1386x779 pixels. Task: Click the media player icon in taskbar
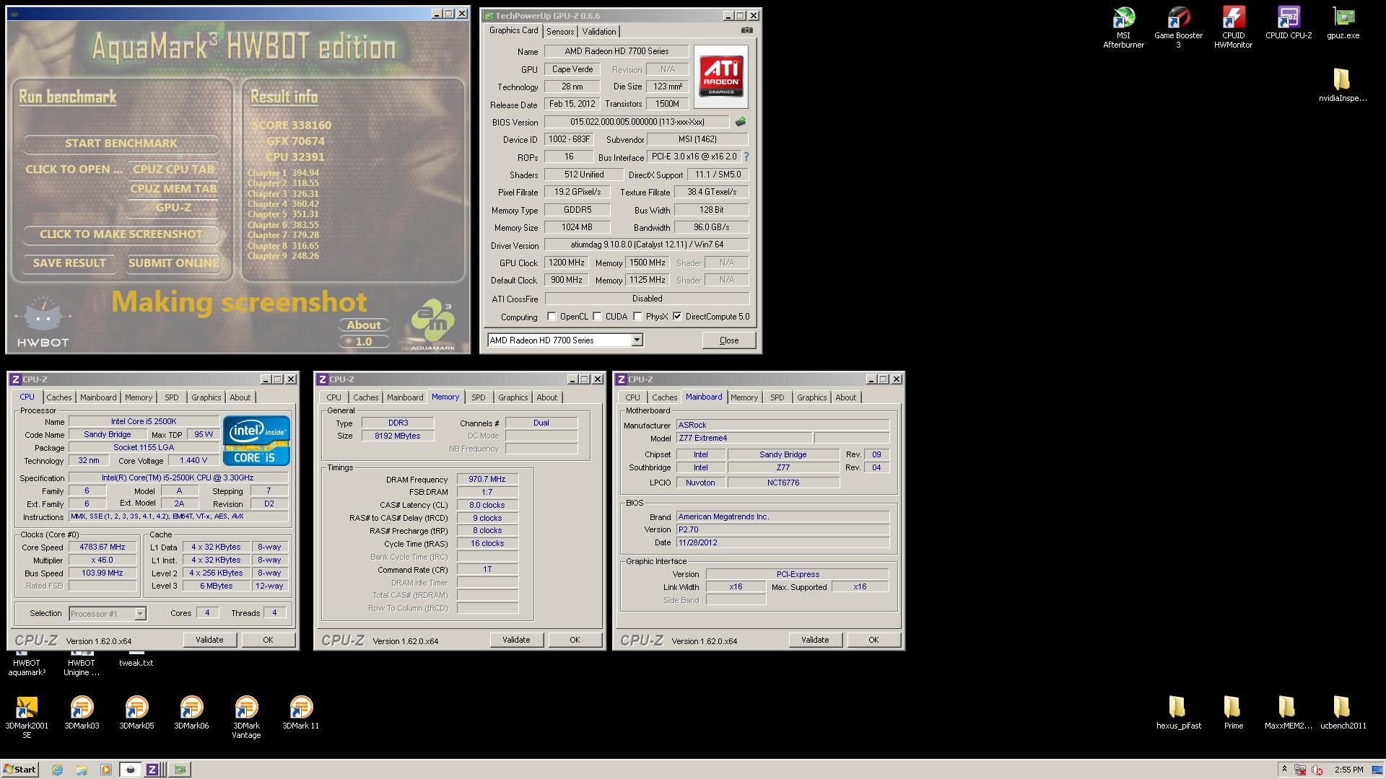[105, 770]
